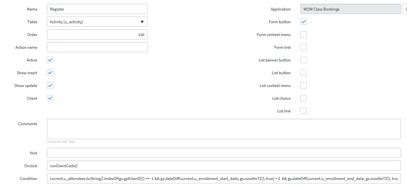Disable the Client checkbox
This screenshot has width=407, height=186.
point(50,98)
